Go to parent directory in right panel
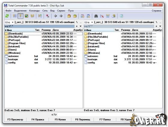The height and width of the screenshot is (127, 168). (x=160, y=22)
